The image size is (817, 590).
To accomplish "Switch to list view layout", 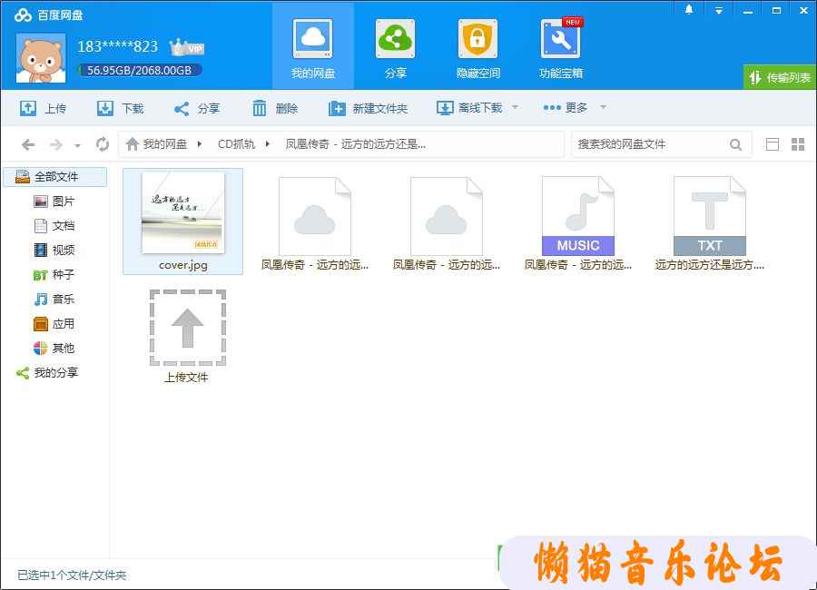I will tap(773, 144).
